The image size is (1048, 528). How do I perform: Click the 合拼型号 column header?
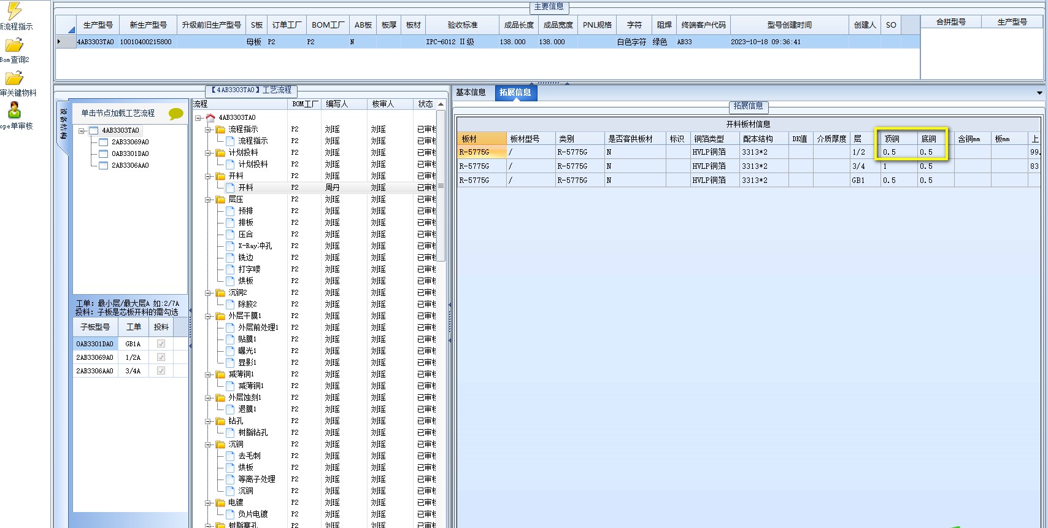(x=951, y=22)
